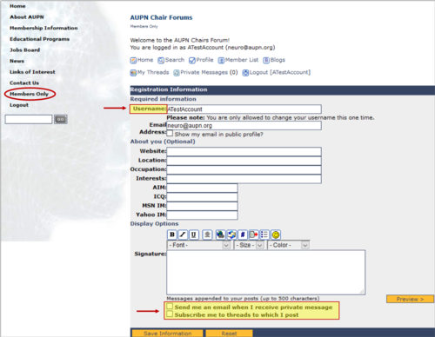Follow the Profile link
Viewport: 435px width, 337px height.
204,60
